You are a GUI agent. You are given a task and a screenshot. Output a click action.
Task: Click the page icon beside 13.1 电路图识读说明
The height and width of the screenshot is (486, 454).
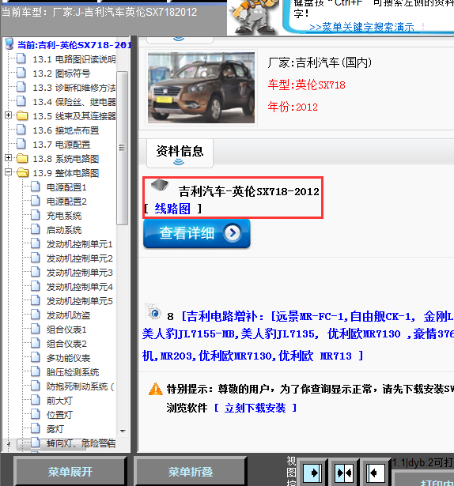(x=21, y=58)
